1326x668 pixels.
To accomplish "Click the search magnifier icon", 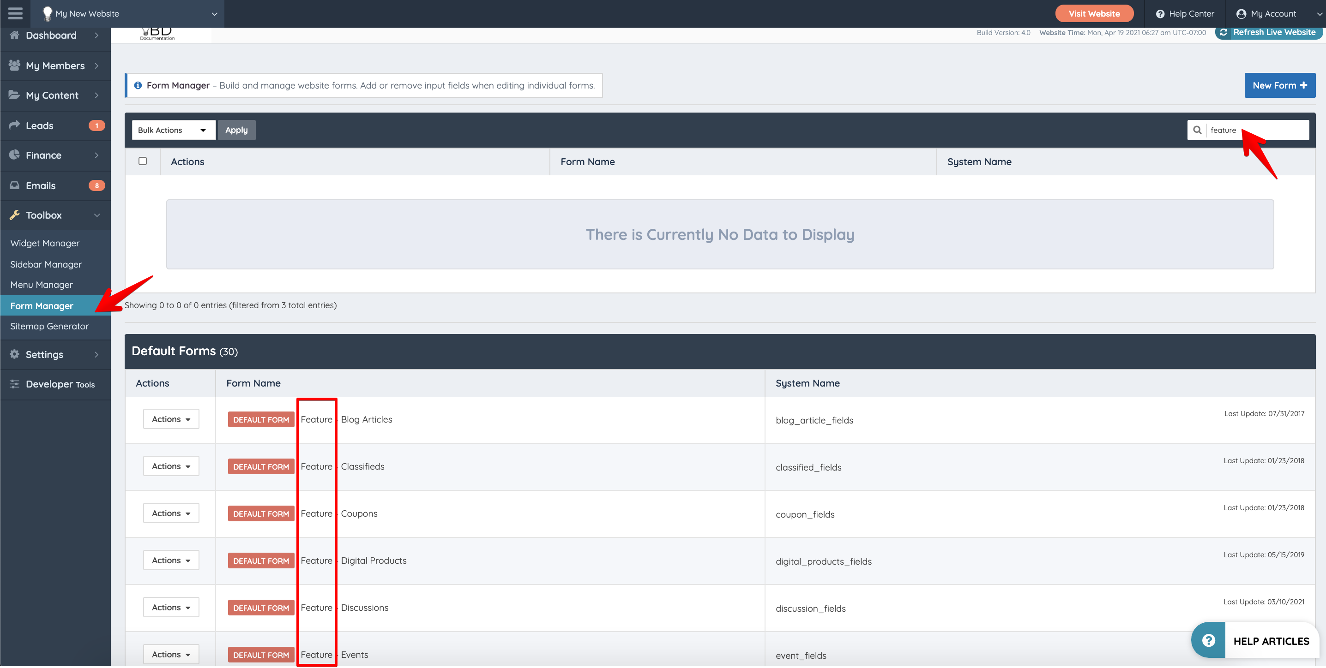I will (x=1198, y=130).
